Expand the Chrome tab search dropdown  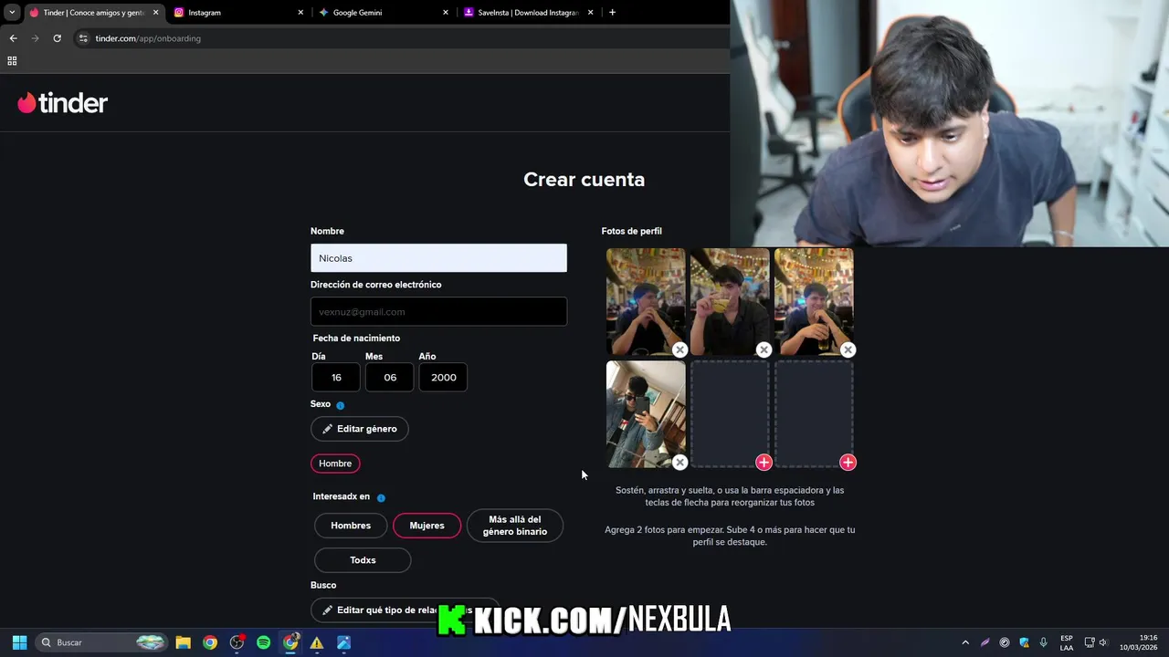[x=12, y=13]
